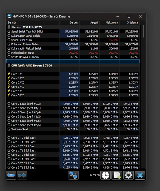Click lightning icon of Core 1 VID
This screenshot has height=191, width=160.
9,78
